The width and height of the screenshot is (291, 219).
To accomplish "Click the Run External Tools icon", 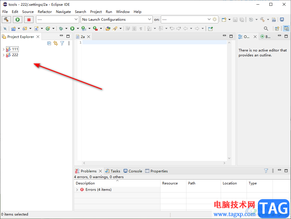I will [x=95, y=28].
